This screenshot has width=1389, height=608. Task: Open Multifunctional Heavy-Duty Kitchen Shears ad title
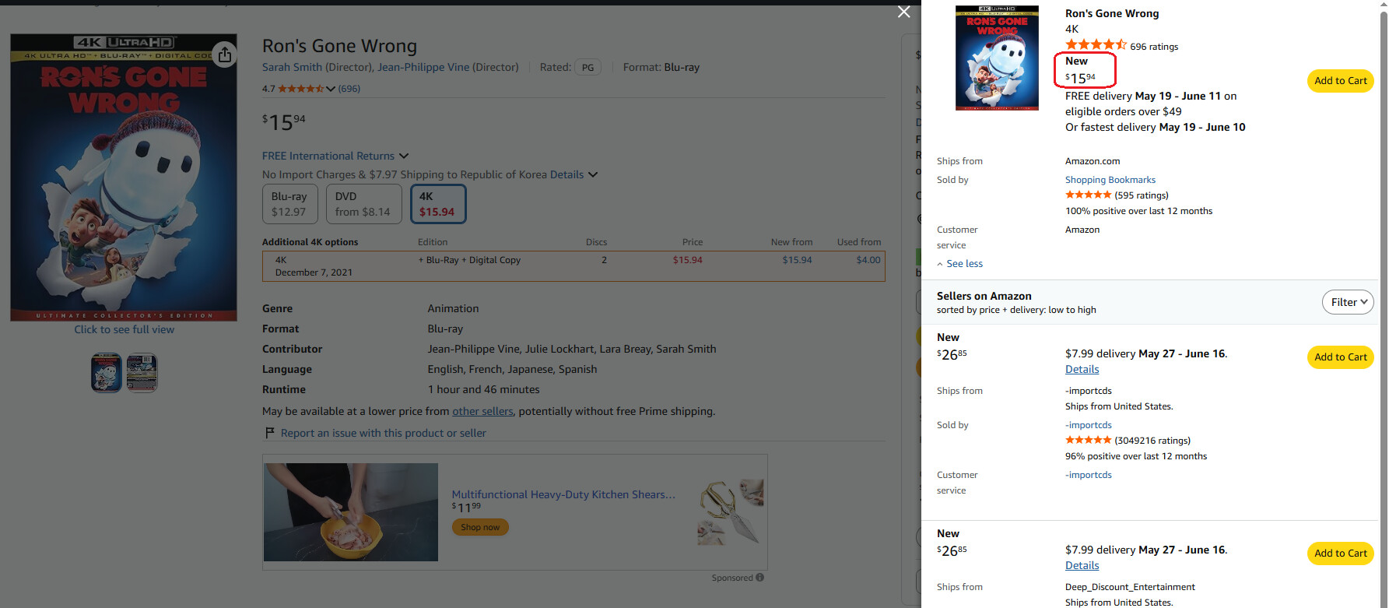pos(563,494)
